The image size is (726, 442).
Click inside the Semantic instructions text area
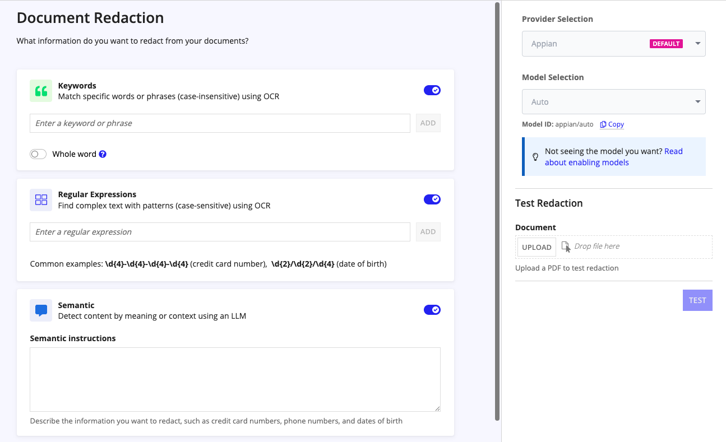click(235, 380)
